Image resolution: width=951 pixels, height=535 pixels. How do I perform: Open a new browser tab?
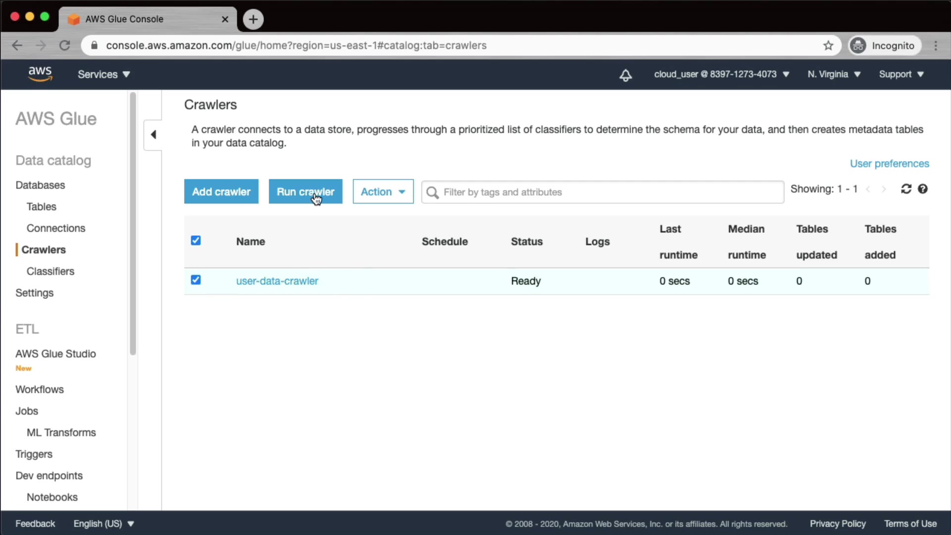tap(253, 19)
